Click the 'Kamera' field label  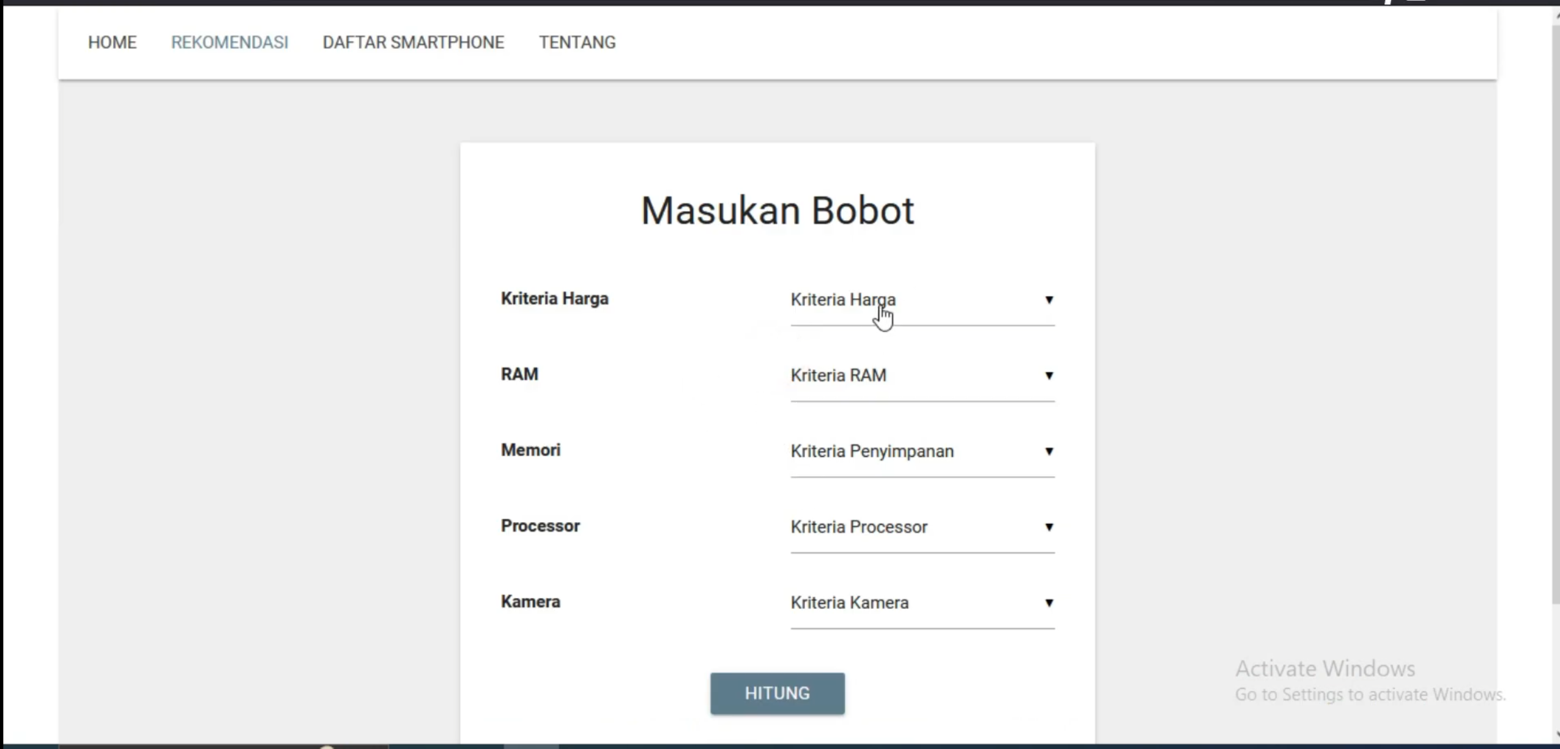click(530, 602)
